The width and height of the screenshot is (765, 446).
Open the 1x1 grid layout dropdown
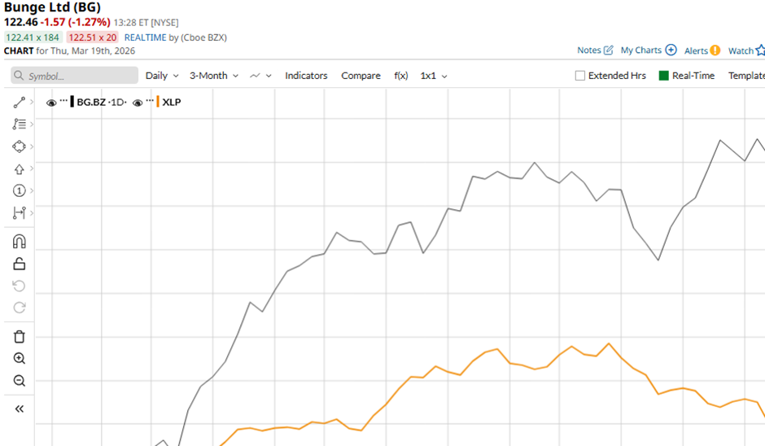[434, 76]
